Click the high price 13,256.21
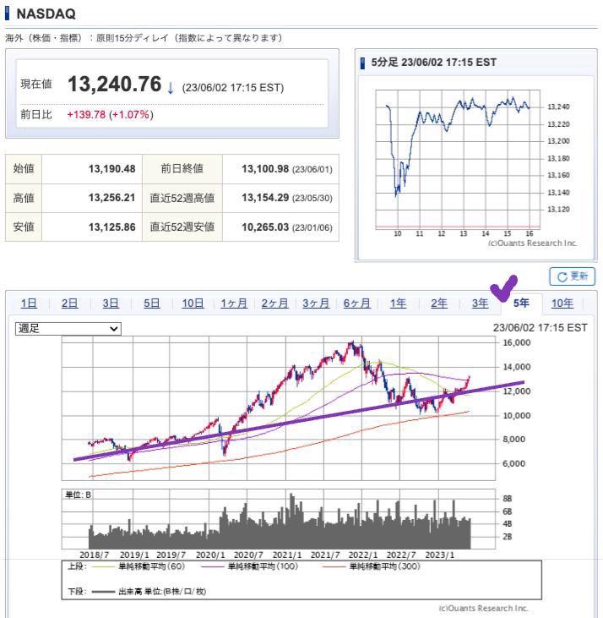 (111, 198)
